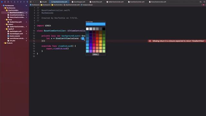Collapse the Helpers folder
Screen dimensions: 206x116
pos(5,24)
